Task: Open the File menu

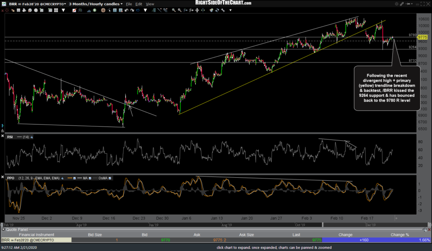Action: 129,4
